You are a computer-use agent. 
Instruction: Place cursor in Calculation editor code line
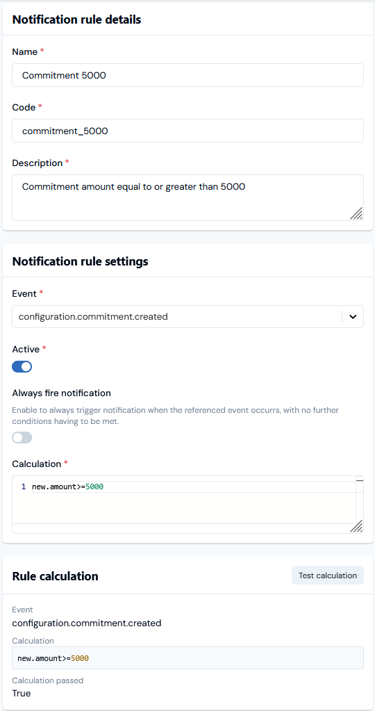coord(193,487)
